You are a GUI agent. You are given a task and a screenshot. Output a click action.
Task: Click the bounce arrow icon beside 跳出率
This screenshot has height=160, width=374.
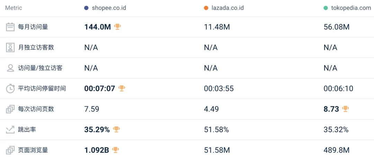pos(10,130)
